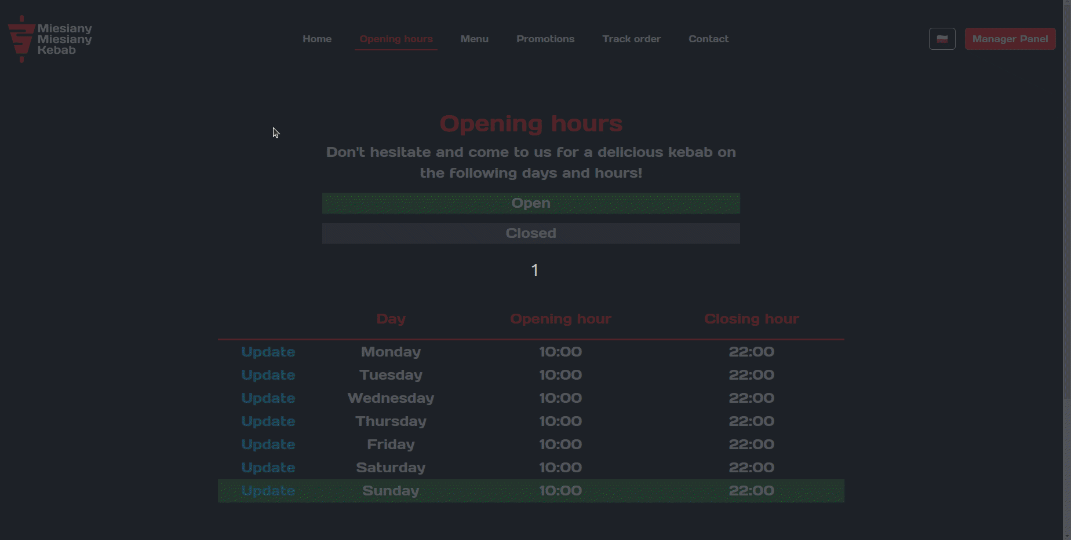Go to the Contact page
This screenshot has width=1071, height=540.
click(708, 39)
